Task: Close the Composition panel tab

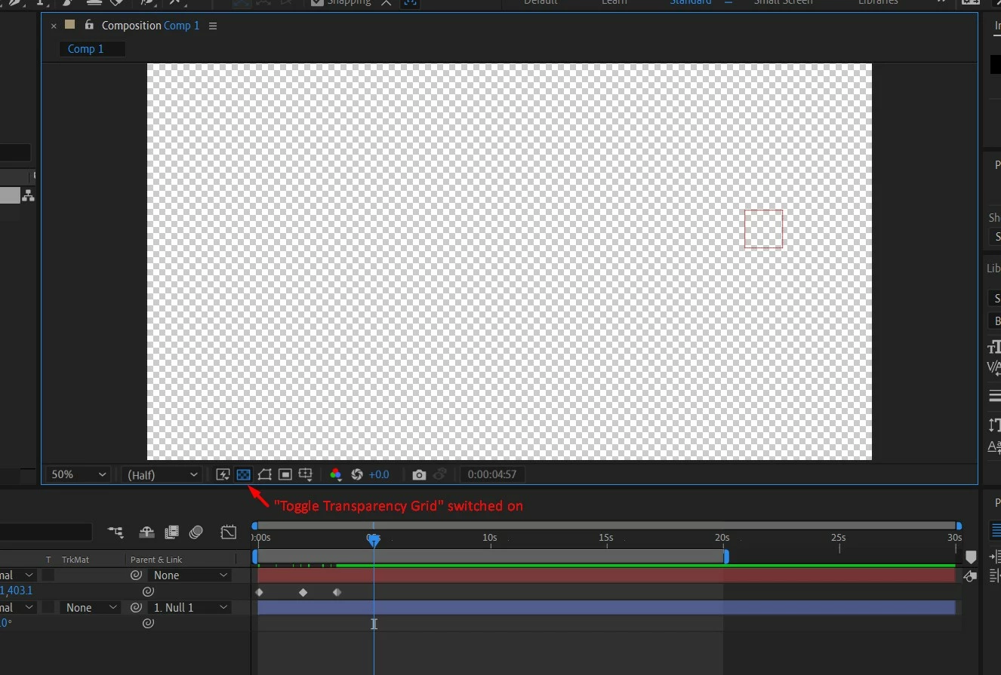Action: (54, 26)
